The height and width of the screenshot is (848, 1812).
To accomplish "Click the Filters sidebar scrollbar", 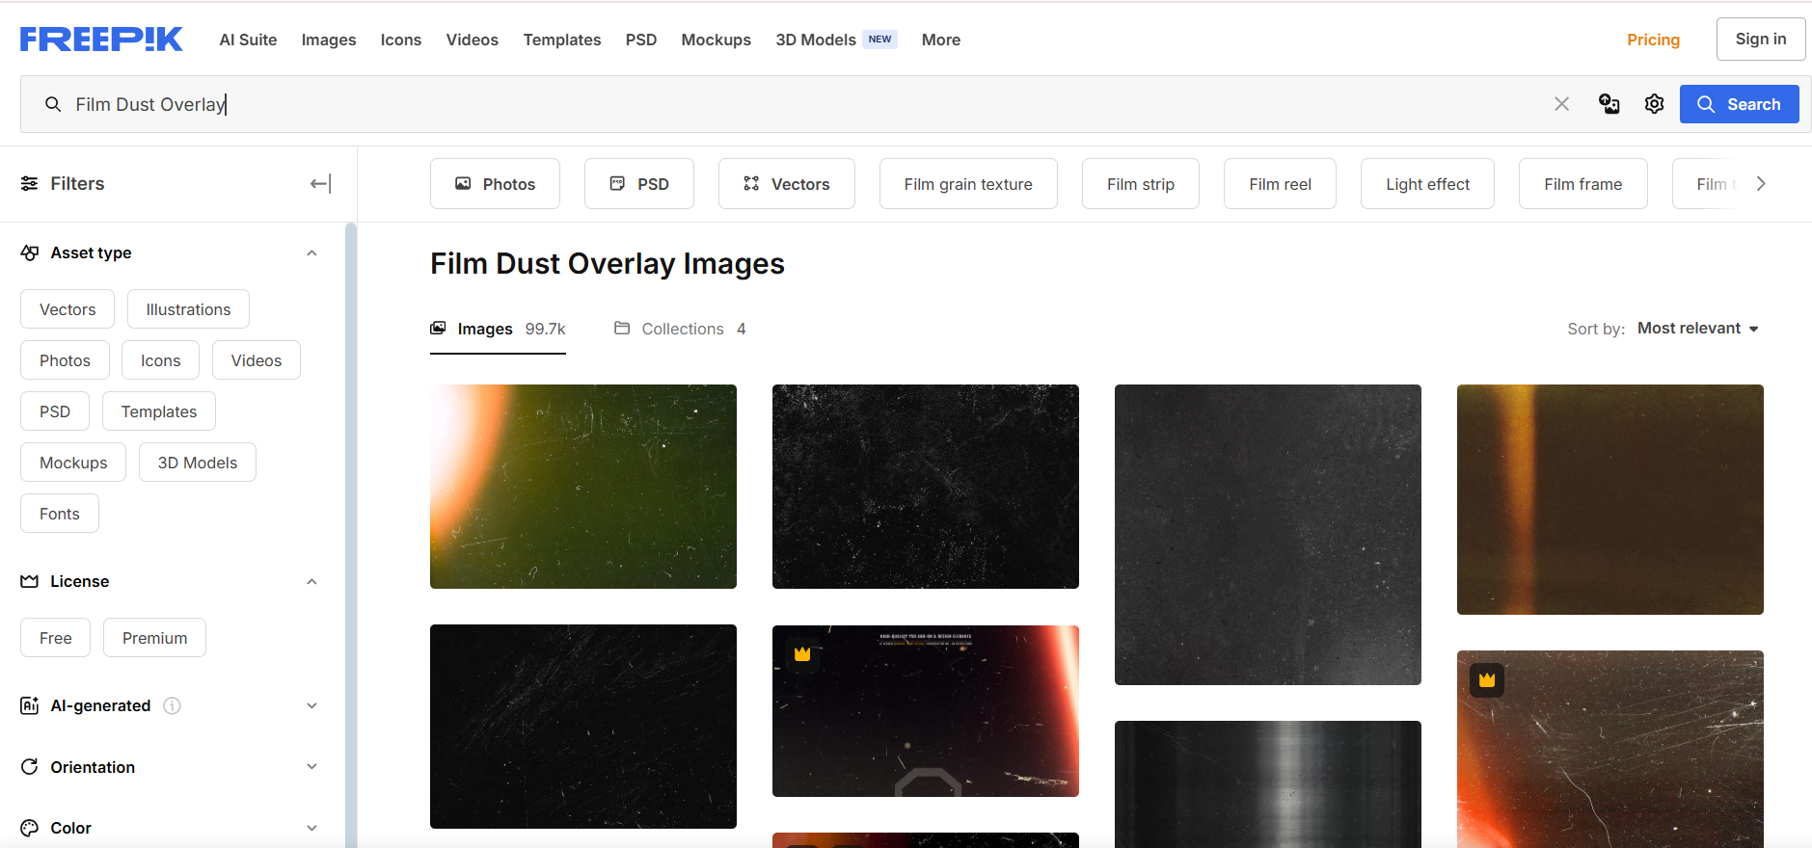I will pyautogui.click(x=351, y=535).
